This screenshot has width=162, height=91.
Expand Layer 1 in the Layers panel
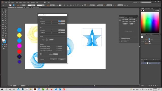tap(146, 63)
